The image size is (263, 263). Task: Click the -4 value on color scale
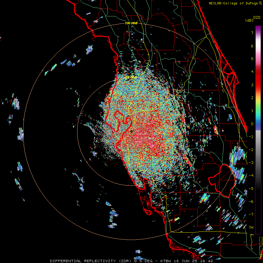pyautogui.click(x=251, y=176)
